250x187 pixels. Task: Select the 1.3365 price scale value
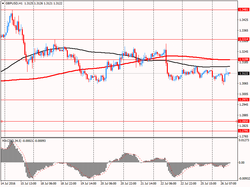point(244,31)
